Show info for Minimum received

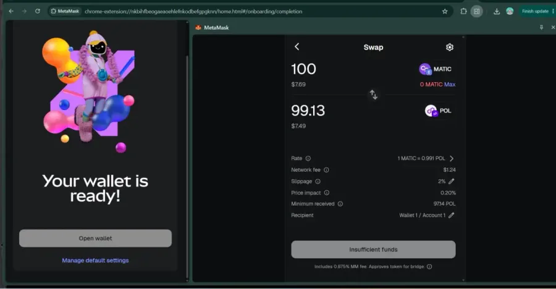point(340,204)
